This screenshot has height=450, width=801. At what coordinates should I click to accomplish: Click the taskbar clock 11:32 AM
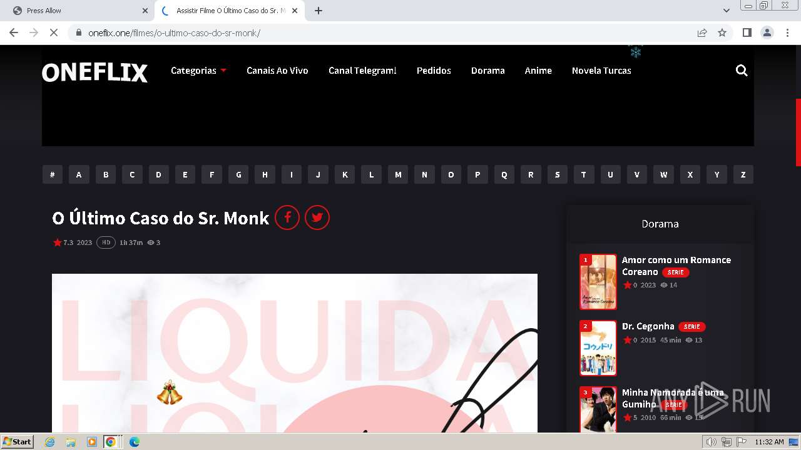click(x=769, y=442)
